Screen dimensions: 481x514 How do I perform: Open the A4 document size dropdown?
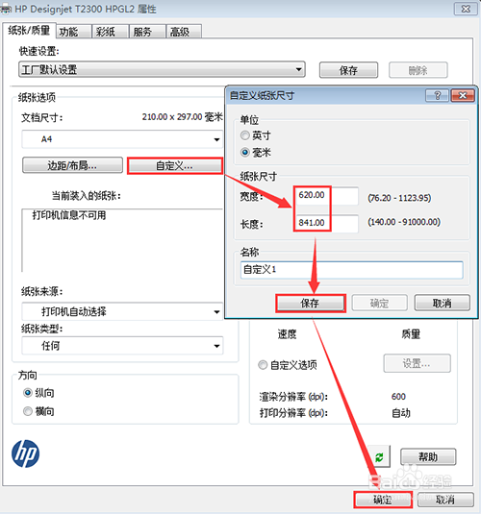(x=122, y=139)
